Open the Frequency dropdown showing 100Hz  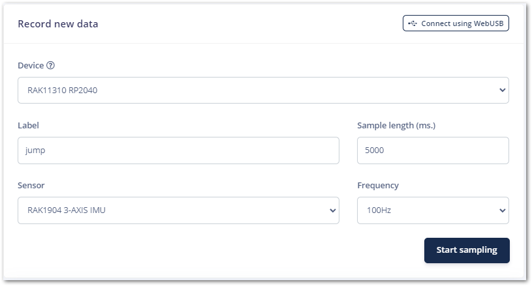coord(431,210)
